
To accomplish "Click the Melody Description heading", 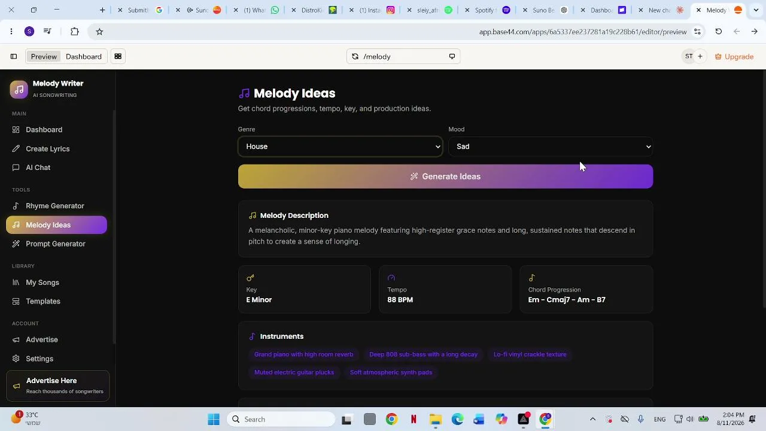I will [294, 215].
